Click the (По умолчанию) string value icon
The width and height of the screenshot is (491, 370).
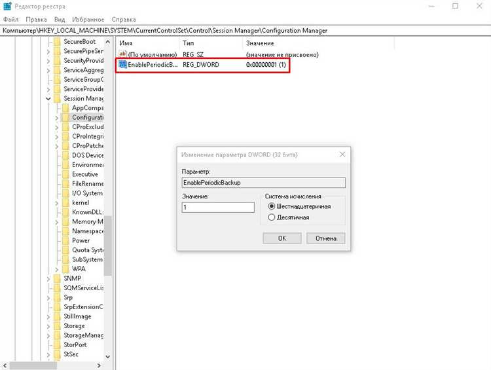coord(122,54)
